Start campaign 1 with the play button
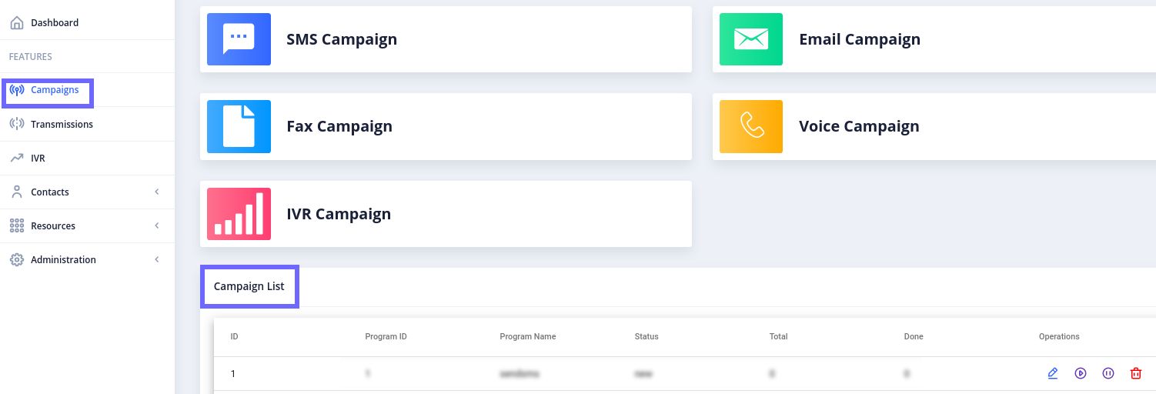 pos(1081,373)
